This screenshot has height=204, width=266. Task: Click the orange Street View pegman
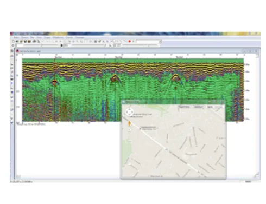(x=129, y=123)
